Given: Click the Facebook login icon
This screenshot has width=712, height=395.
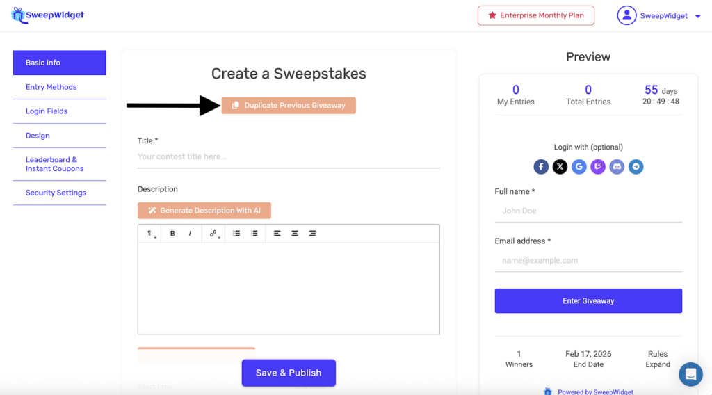Looking at the screenshot, I should [541, 167].
